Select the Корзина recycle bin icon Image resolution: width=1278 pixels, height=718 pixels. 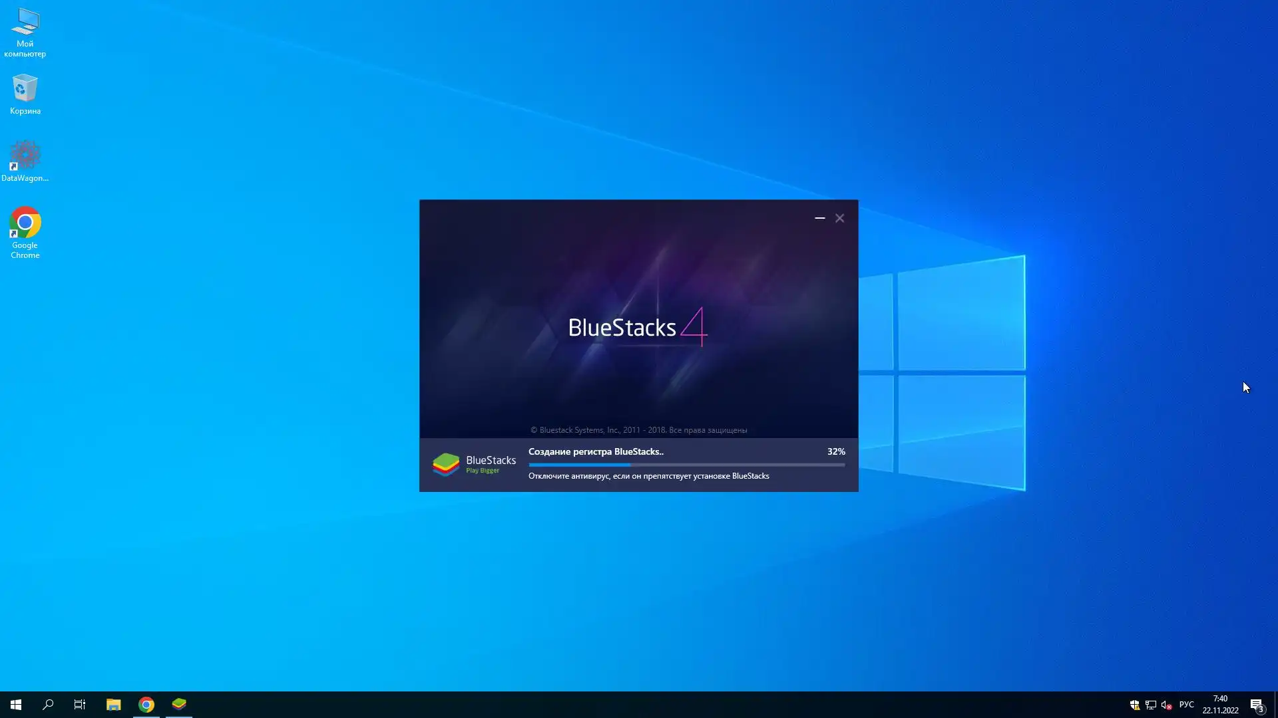tap(25, 93)
